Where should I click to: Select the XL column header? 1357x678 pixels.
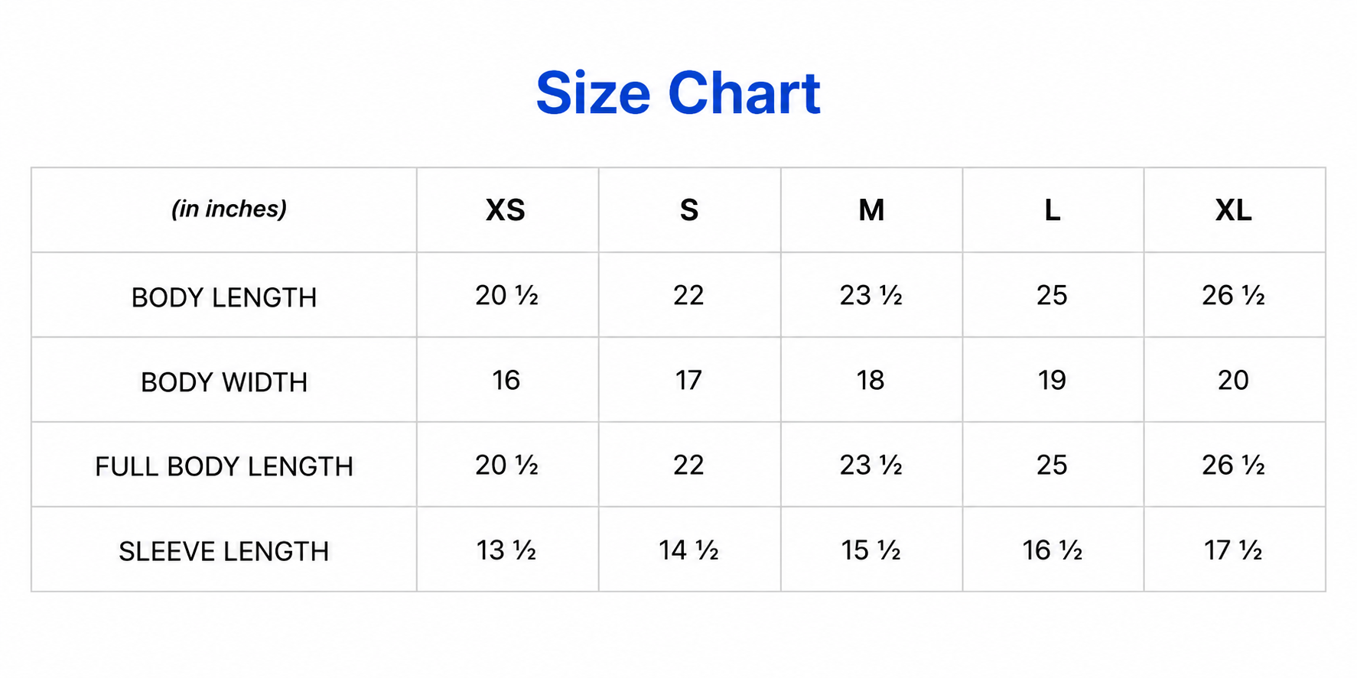pyautogui.click(x=1234, y=210)
